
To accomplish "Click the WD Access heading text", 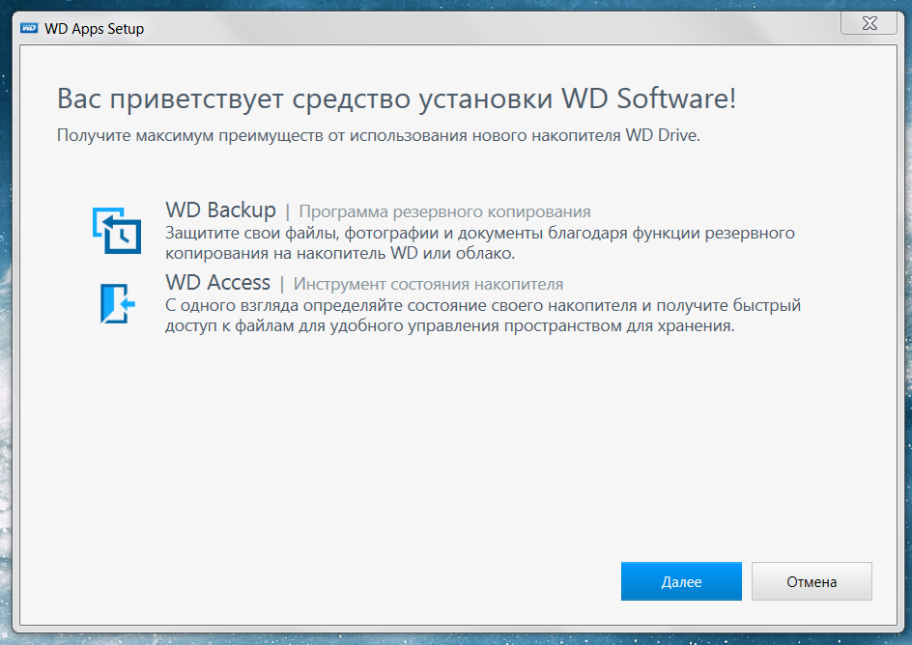I will 217,282.
